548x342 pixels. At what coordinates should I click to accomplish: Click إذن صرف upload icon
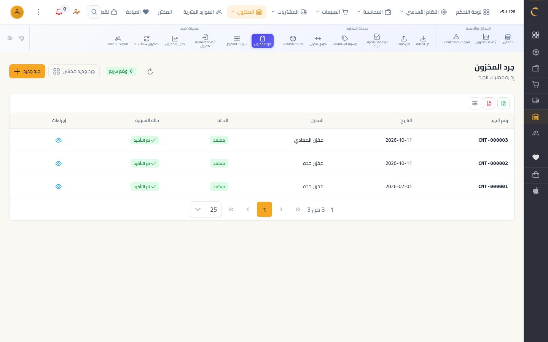(x=404, y=38)
